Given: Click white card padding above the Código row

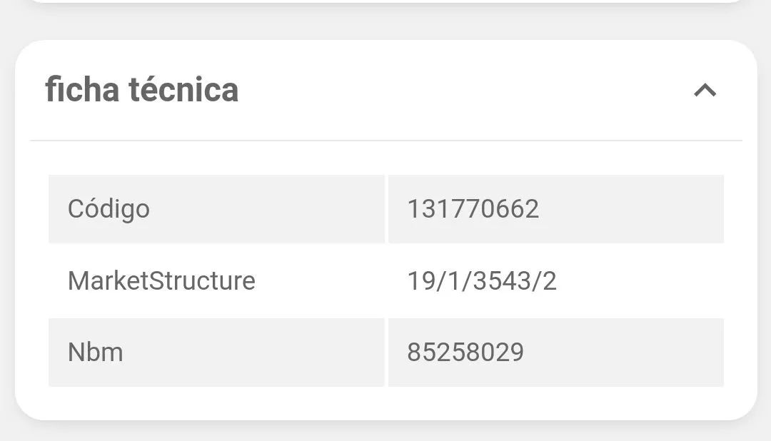Looking at the screenshot, I should point(385,158).
